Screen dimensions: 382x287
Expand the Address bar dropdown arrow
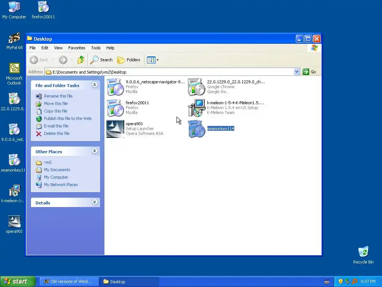pos(297,72)
